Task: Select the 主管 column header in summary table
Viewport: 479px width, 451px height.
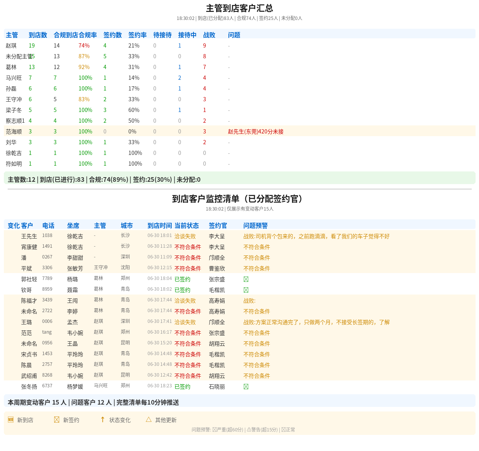Action: (12, 35)
